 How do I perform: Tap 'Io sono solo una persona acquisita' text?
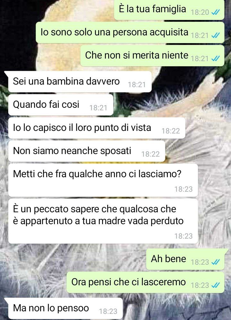115,32
